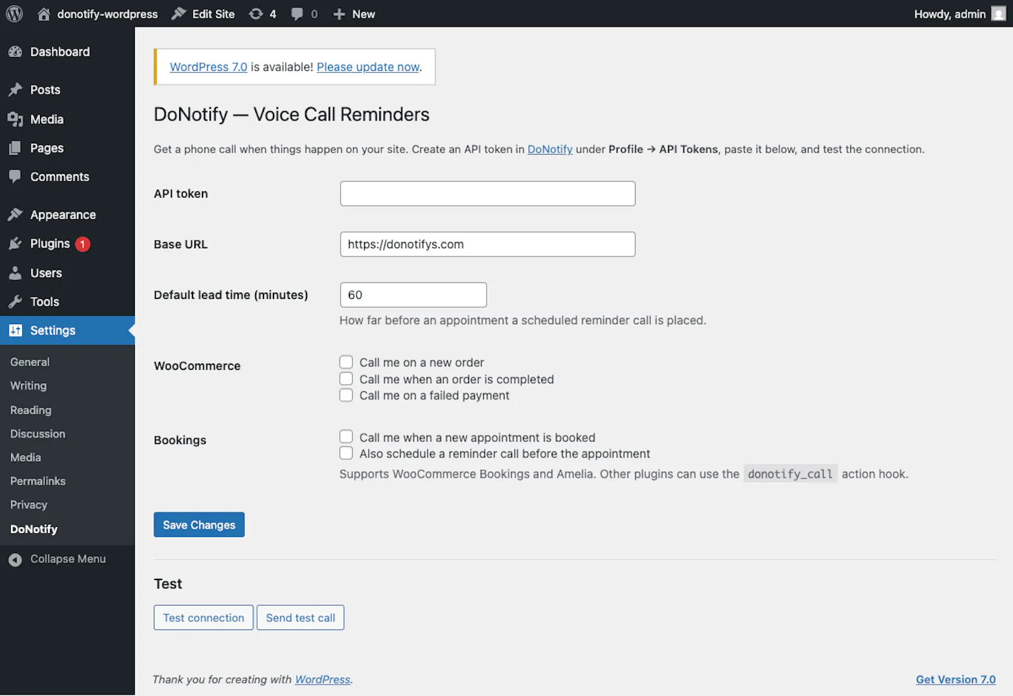Click the Users person icon
The height and width of the screenshot is (696, 1013).
[x=15, y=273]
